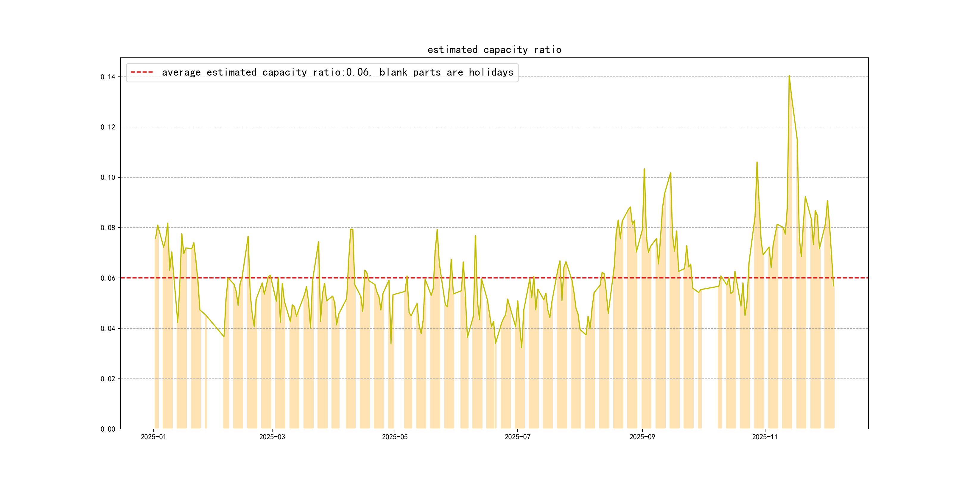Click the blank holiday gap in early October

point(709,356)
